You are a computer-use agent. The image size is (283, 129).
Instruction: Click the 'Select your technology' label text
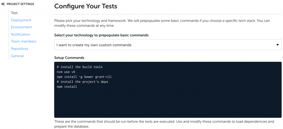101,35
